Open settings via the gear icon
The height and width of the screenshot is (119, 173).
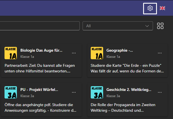tap(150, 8)
